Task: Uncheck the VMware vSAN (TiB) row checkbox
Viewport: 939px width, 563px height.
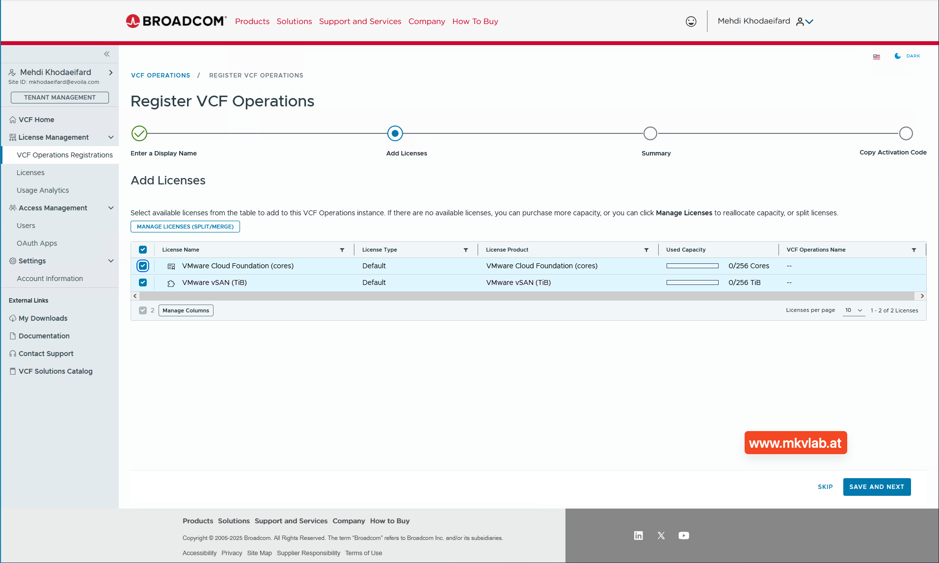Action: 143,282
